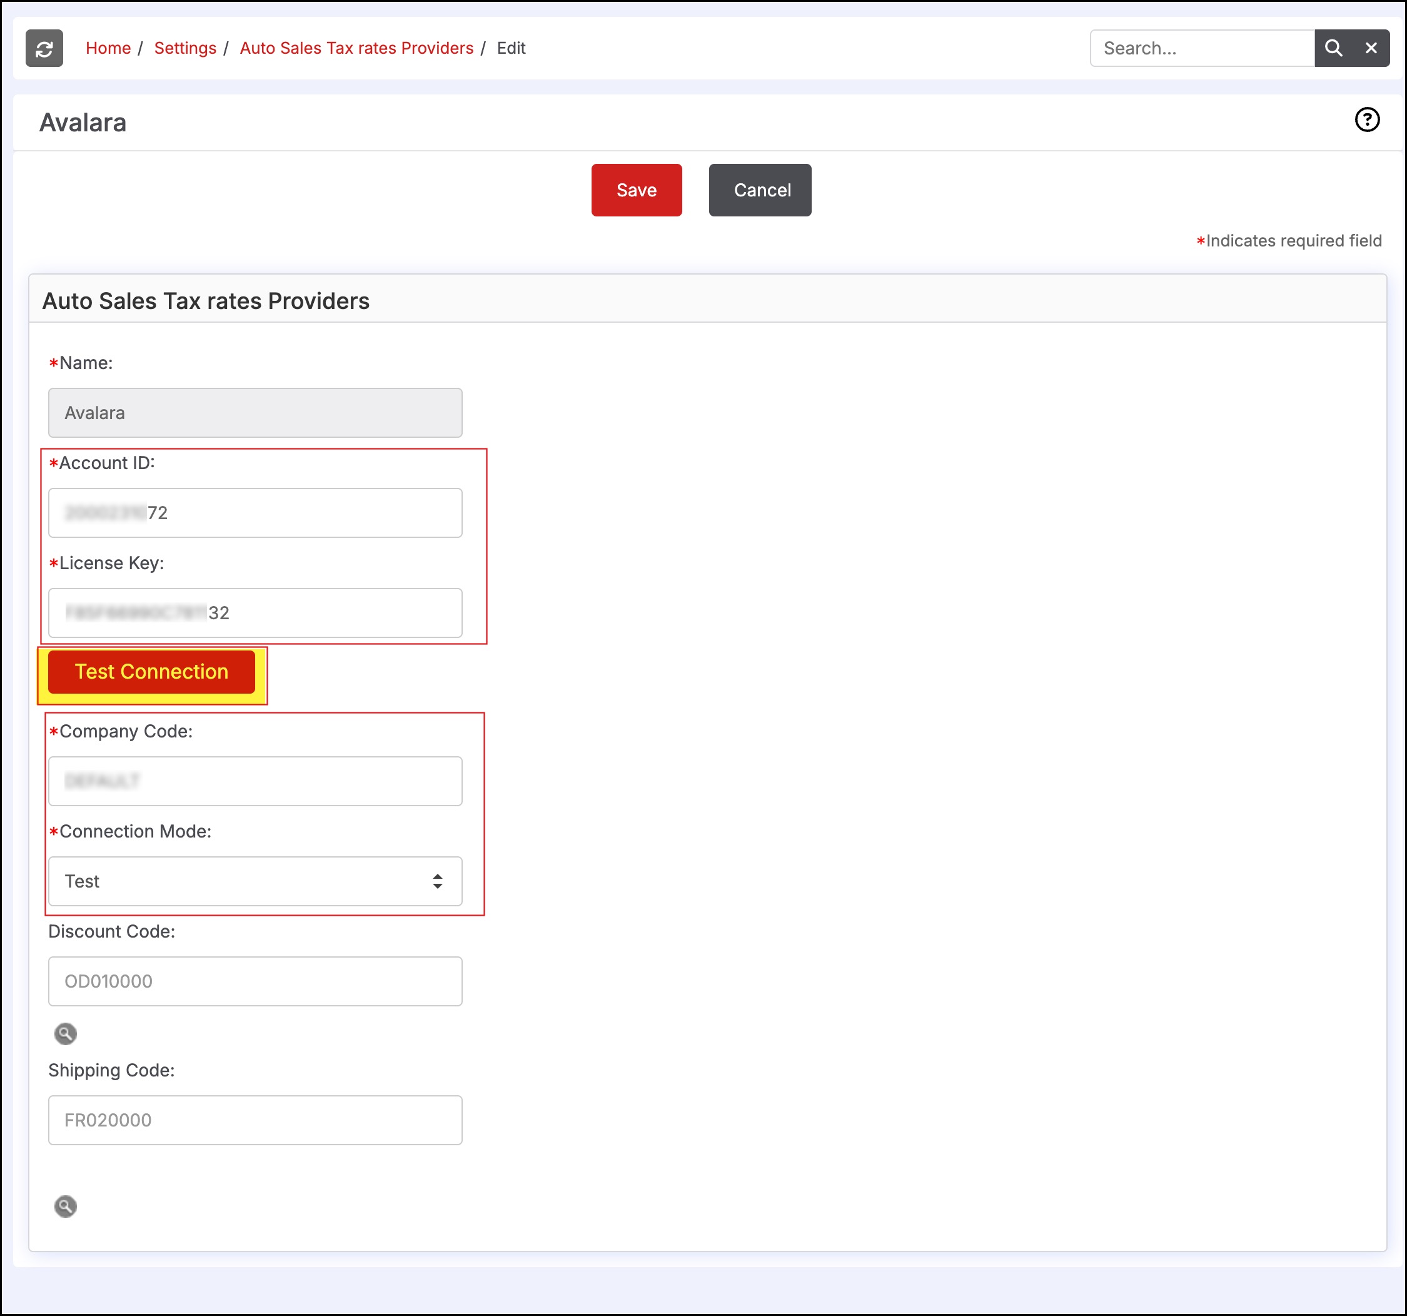Click the disabled Name field

255,413
